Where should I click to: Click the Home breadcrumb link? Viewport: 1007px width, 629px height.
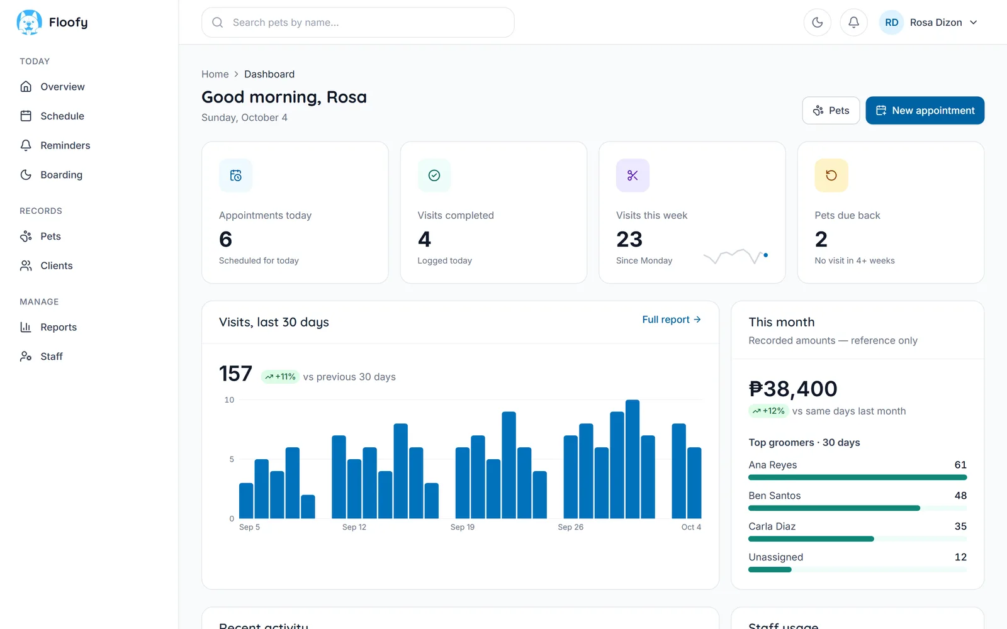pyautogui.click(x=215, y=74)
